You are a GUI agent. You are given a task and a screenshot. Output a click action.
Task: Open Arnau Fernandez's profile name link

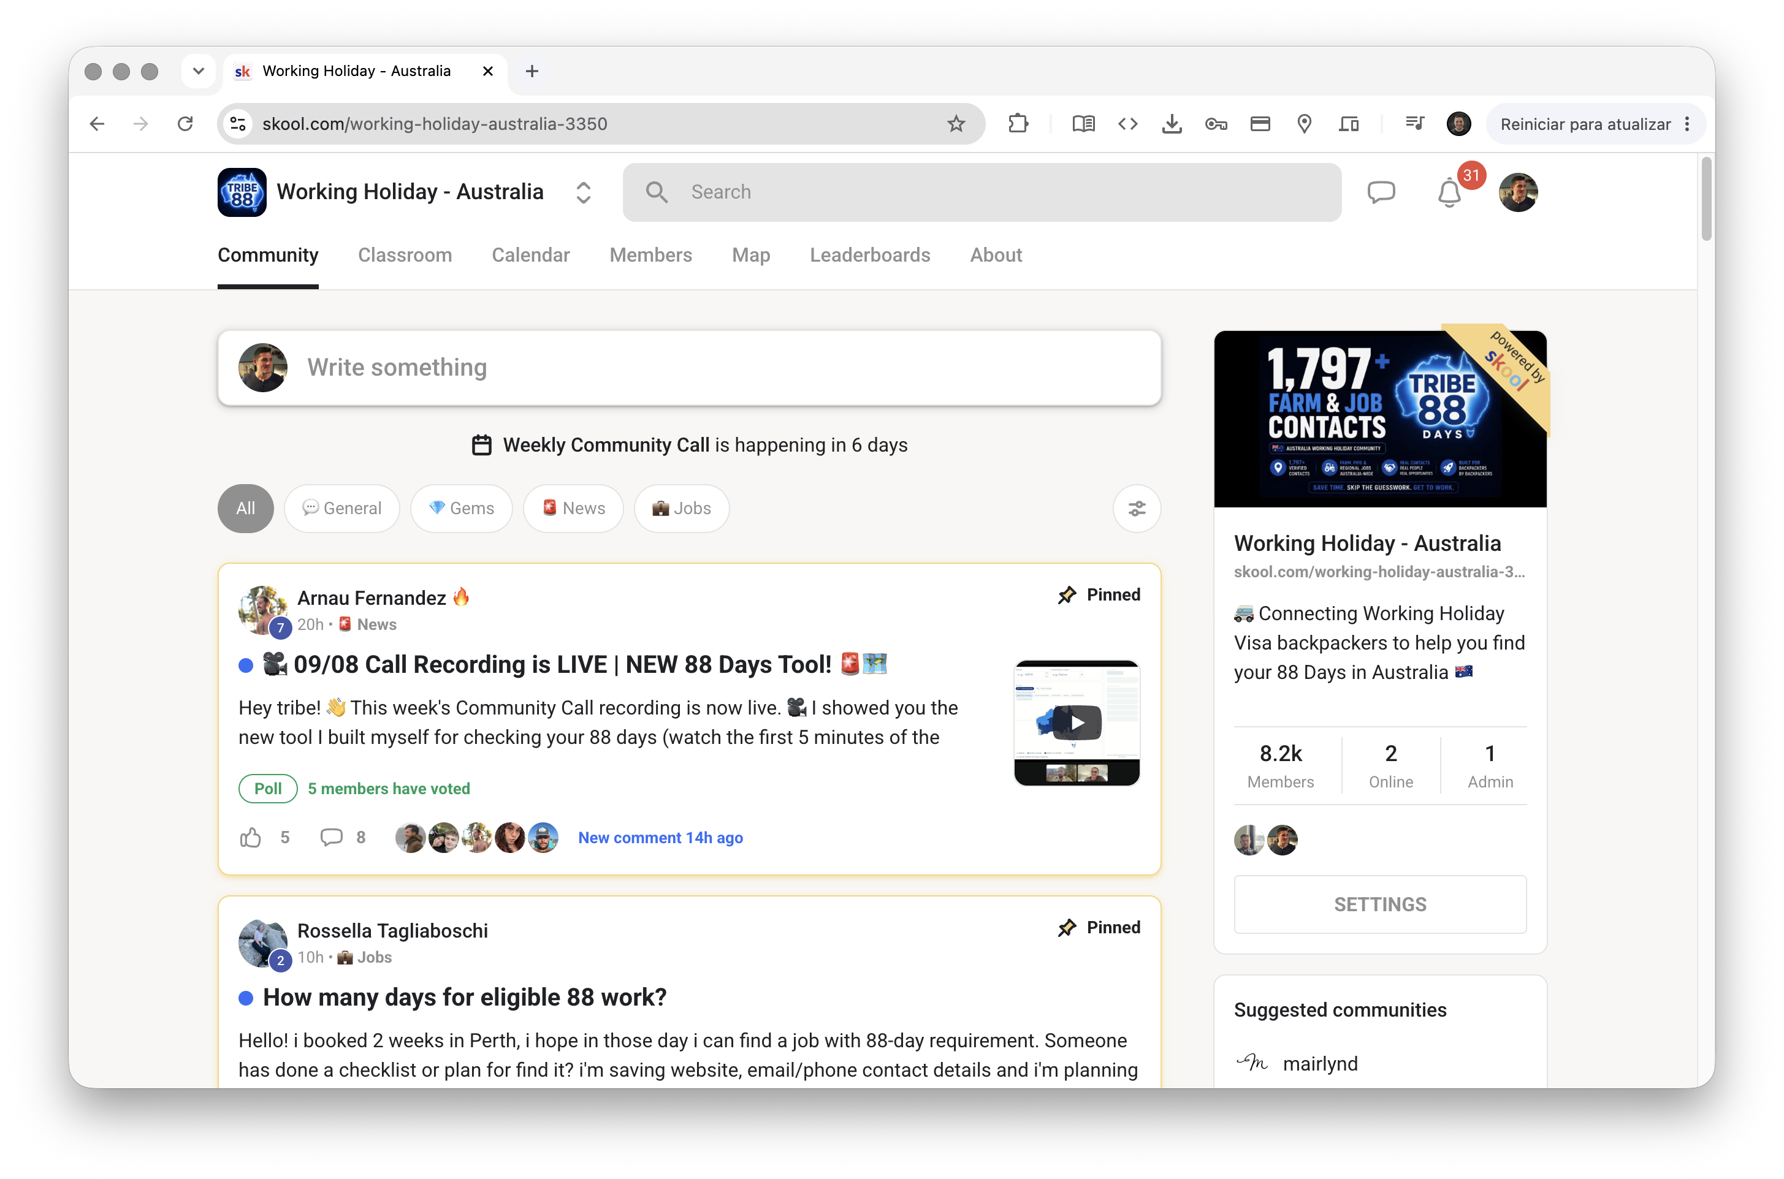click(x=372, y=599)
